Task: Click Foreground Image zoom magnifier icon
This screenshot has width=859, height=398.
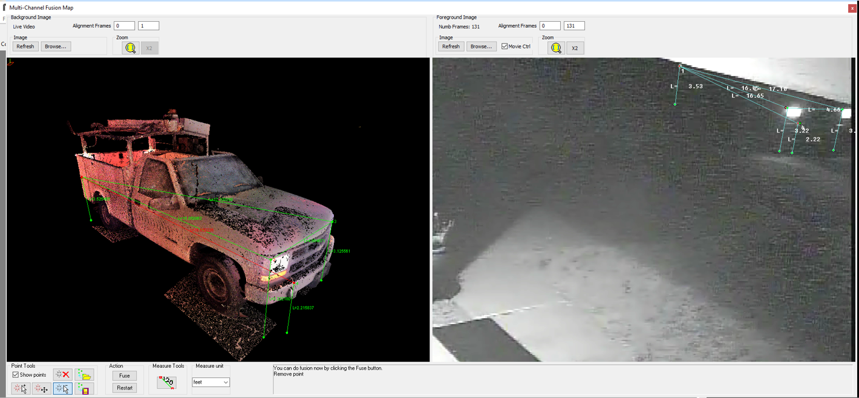Action: [556, 48]
